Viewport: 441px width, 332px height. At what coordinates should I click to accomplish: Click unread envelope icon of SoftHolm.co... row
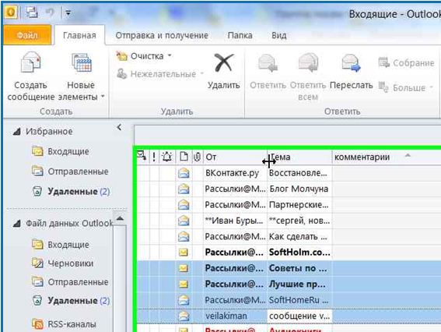tap(184, 252)
